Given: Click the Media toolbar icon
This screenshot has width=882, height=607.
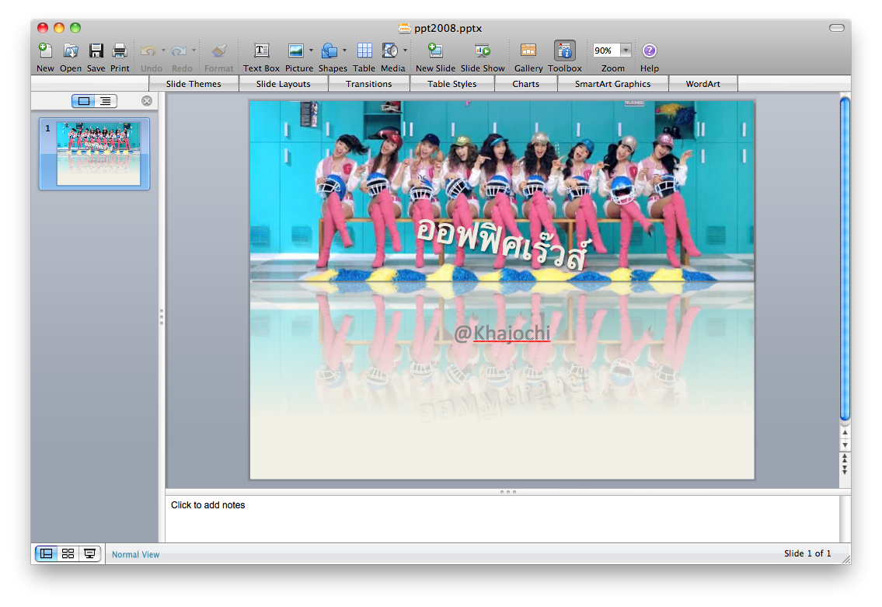Looking at the screenshot, I should point(390,51).
